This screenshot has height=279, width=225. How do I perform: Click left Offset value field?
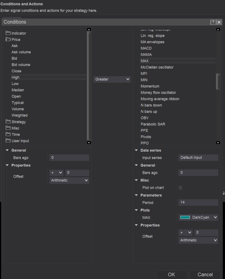(x=77, y=173)
